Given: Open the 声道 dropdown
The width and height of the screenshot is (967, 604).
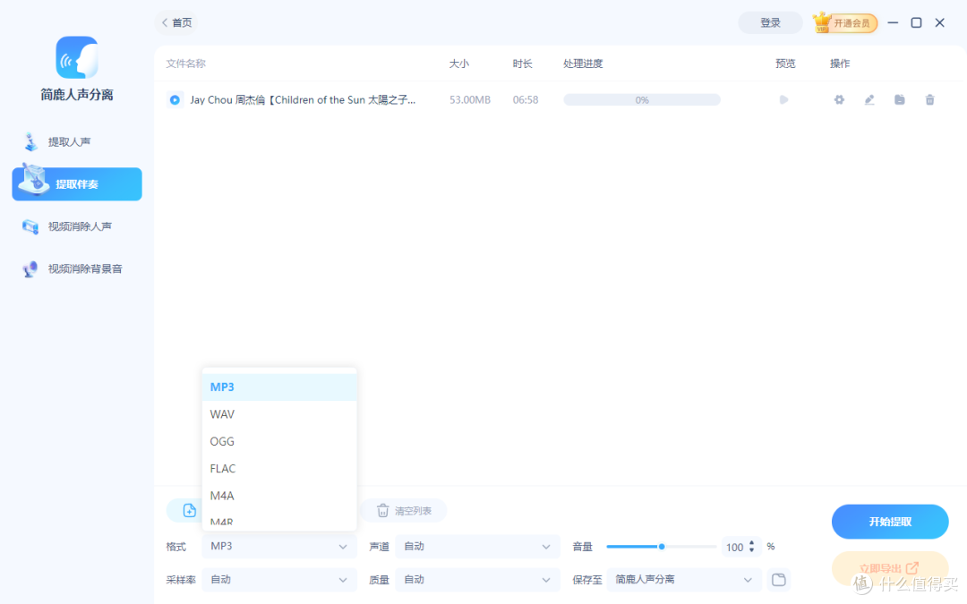Looking at the screenshot, I should [477, 547].
